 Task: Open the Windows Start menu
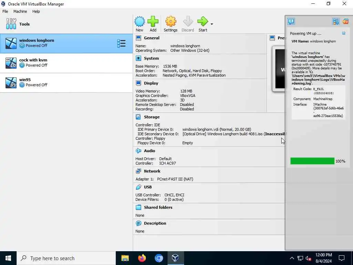pos(8,258)
